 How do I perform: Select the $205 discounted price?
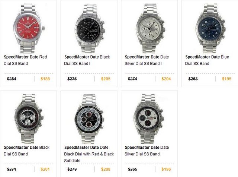106,79
